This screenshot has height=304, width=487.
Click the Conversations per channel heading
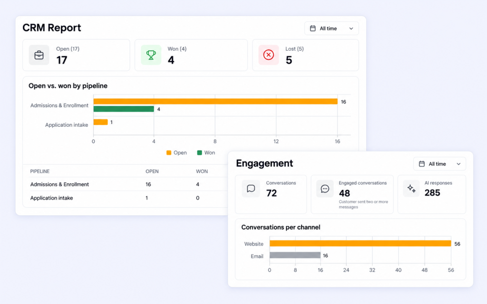click(281, 228)
